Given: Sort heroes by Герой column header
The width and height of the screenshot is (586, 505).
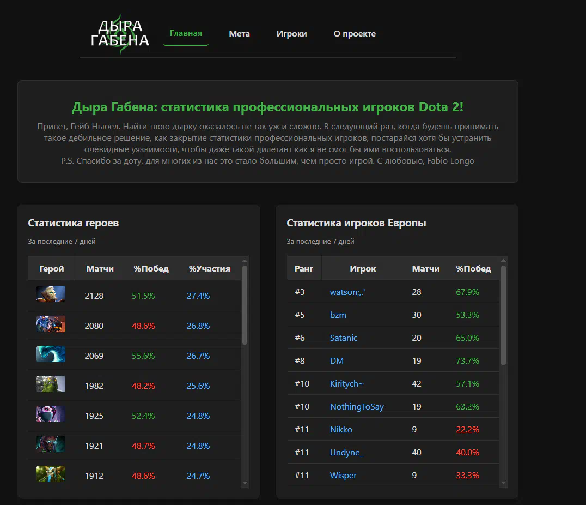Looking at the screenshot, I should tap(52, 268).
